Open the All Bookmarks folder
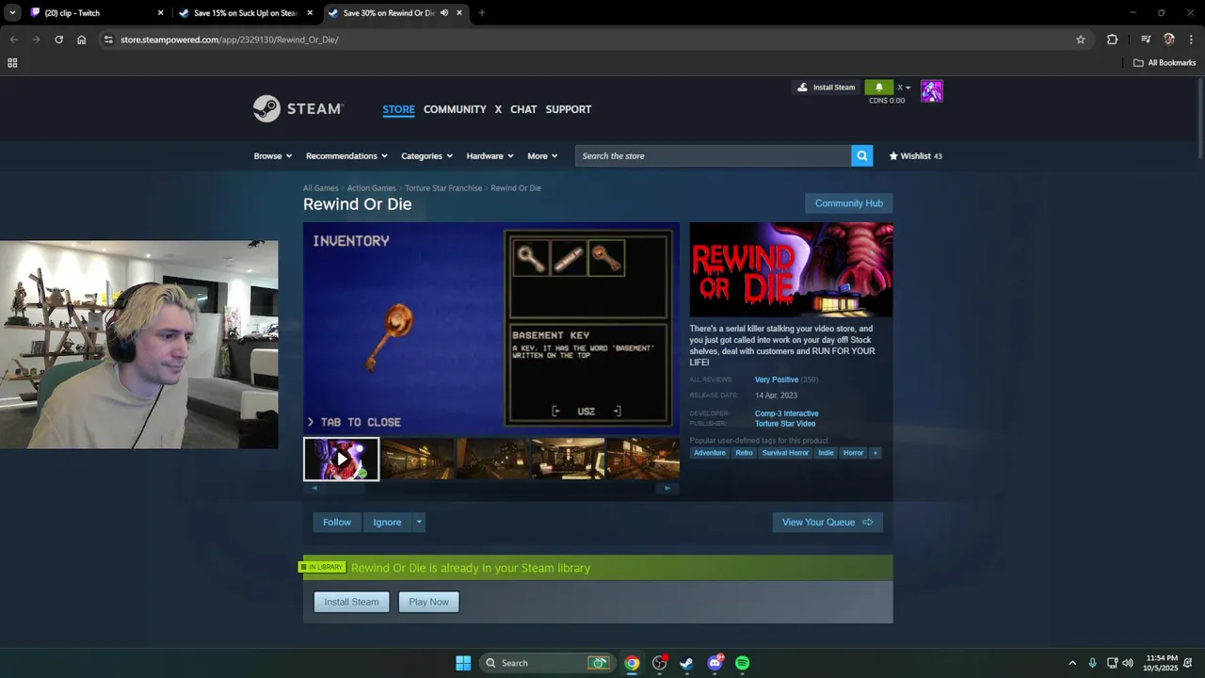Screen dimensions: 1205x678 (1165, 63)
